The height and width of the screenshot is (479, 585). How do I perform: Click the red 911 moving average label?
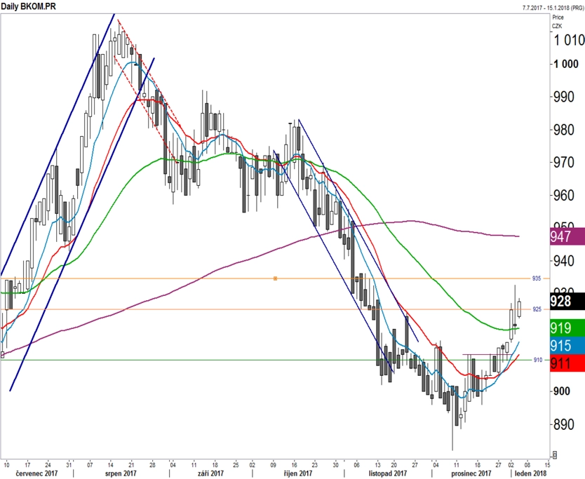tap(567, 363)
